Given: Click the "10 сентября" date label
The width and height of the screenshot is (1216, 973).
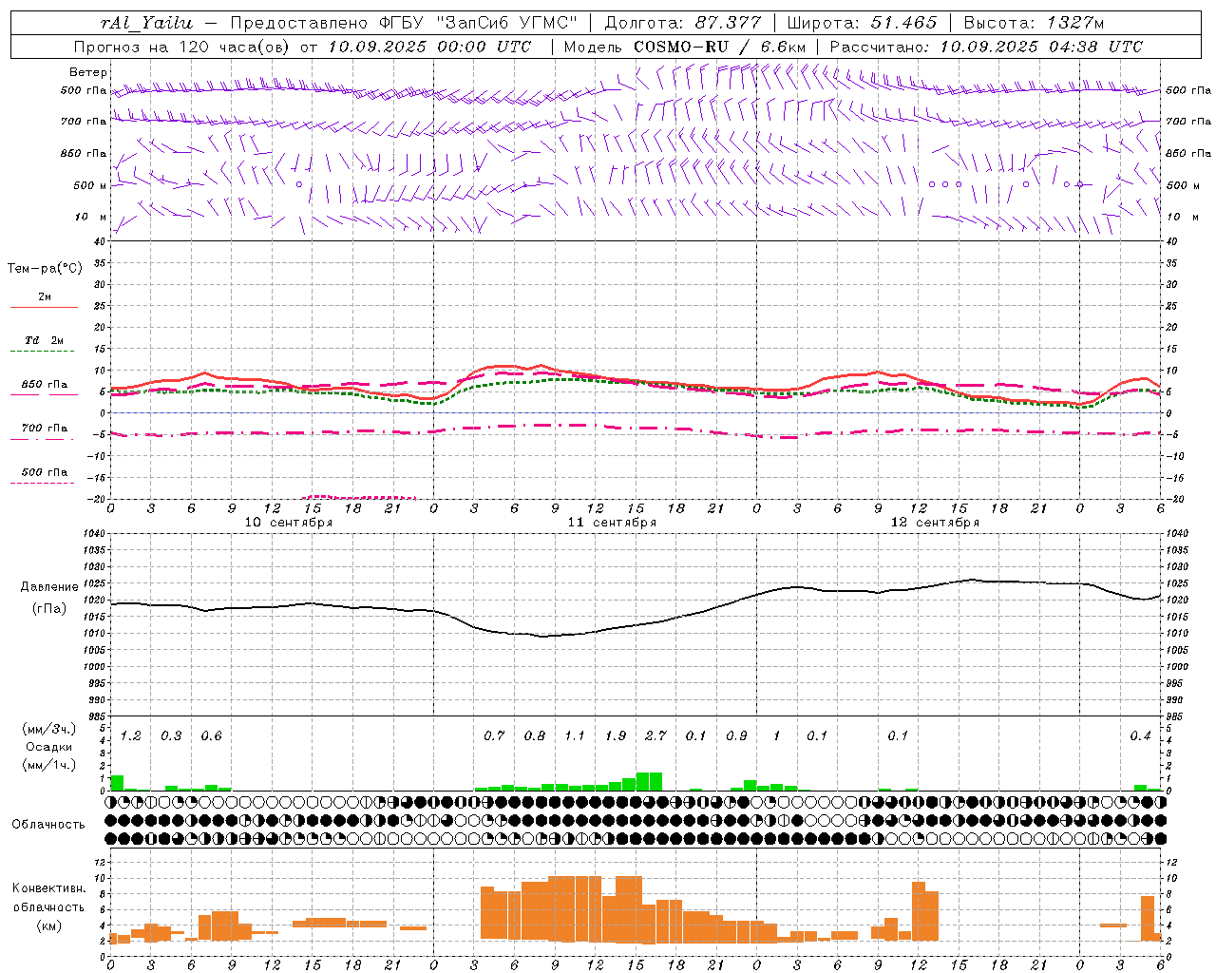Looking at the screenshot, I should pyautogui.click(x=289, y=523).
